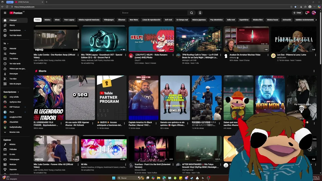Select the Todos filter chip
The height and width of the screenshot is (181, 322).
click(38, 20)
